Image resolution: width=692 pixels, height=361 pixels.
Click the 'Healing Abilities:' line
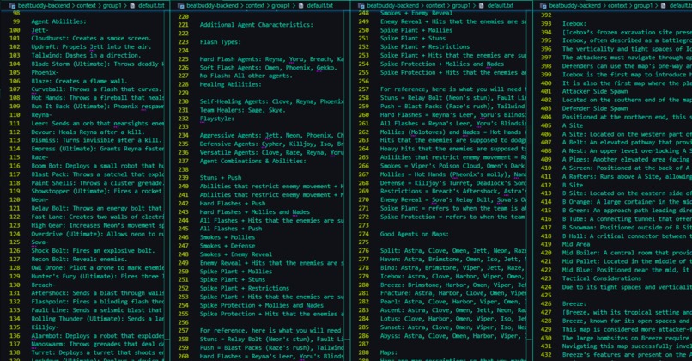pyautogui.click(x=230, y=84)
